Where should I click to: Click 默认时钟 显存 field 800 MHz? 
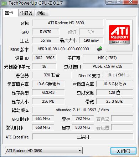click(x=83, y=127)
